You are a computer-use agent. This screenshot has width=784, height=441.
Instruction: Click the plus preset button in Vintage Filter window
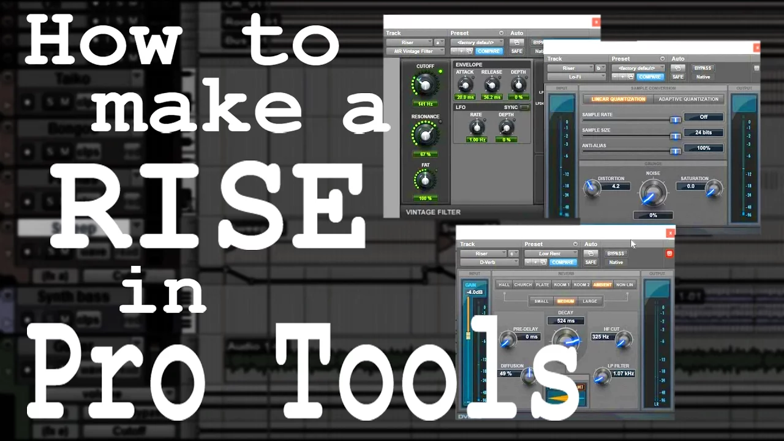461,51
